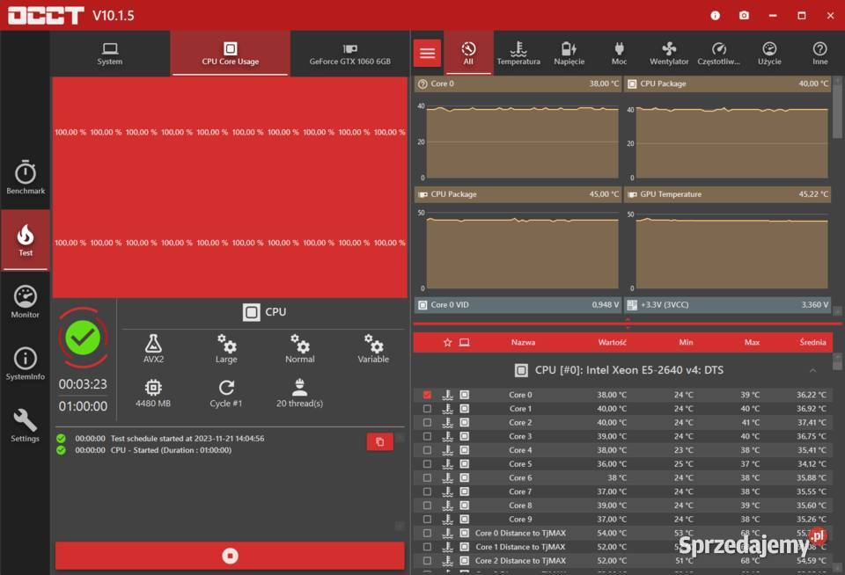Collapse the CPU [#0] Intel Xeon group
Viewport: 845px width, 575px height.
pyautogui.click(x=812, y=370)
